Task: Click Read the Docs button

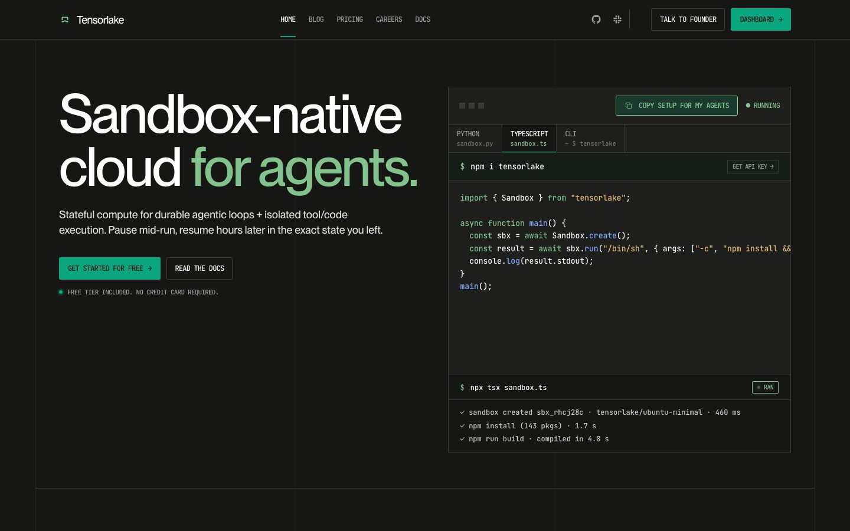Action: (x=200, y=268)
